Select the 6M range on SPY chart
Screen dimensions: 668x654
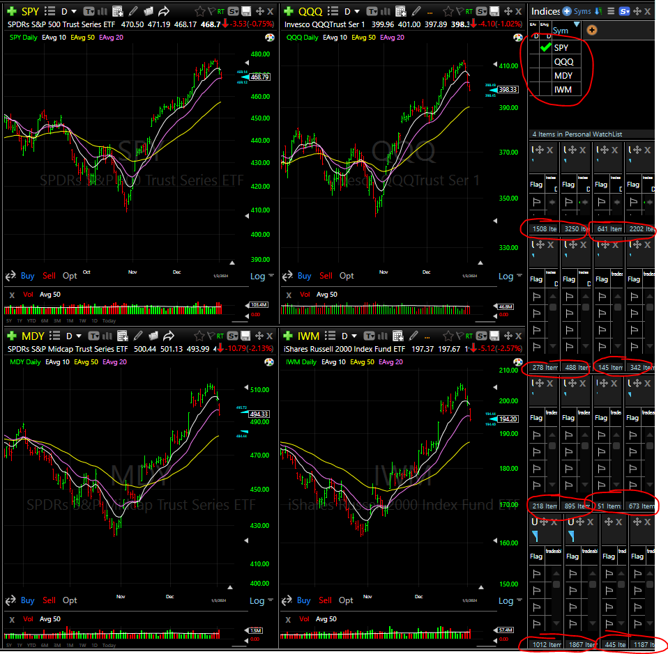[45, 321]
